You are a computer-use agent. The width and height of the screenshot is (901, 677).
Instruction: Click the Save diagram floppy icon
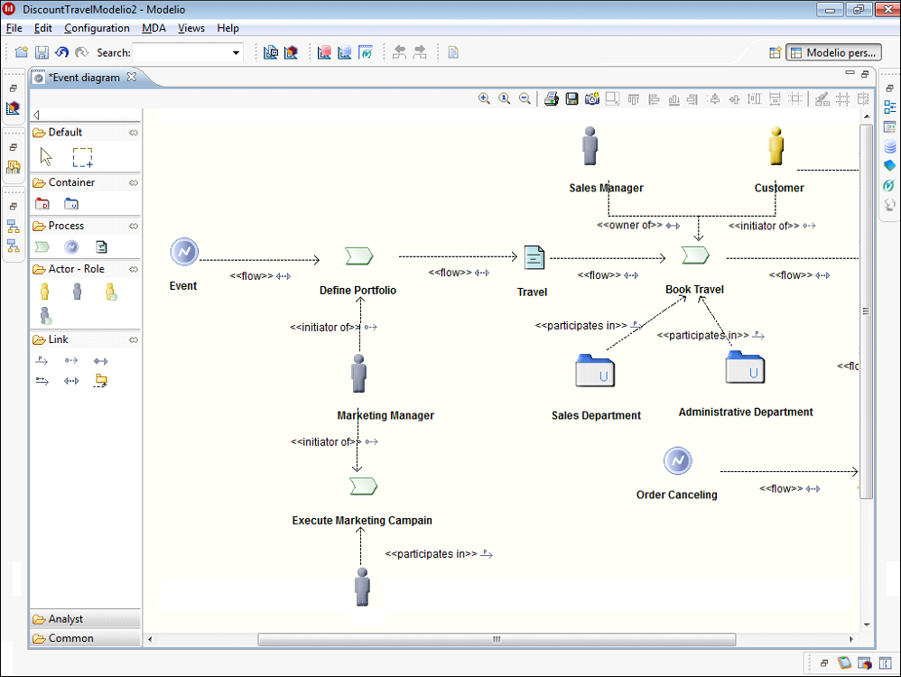coord(571,99)
